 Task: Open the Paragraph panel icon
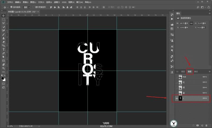pyautogui.click(x=172, y=50)
